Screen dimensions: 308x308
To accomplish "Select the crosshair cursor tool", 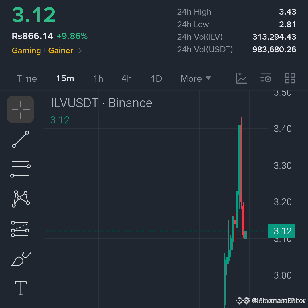I will click(21, 110).
